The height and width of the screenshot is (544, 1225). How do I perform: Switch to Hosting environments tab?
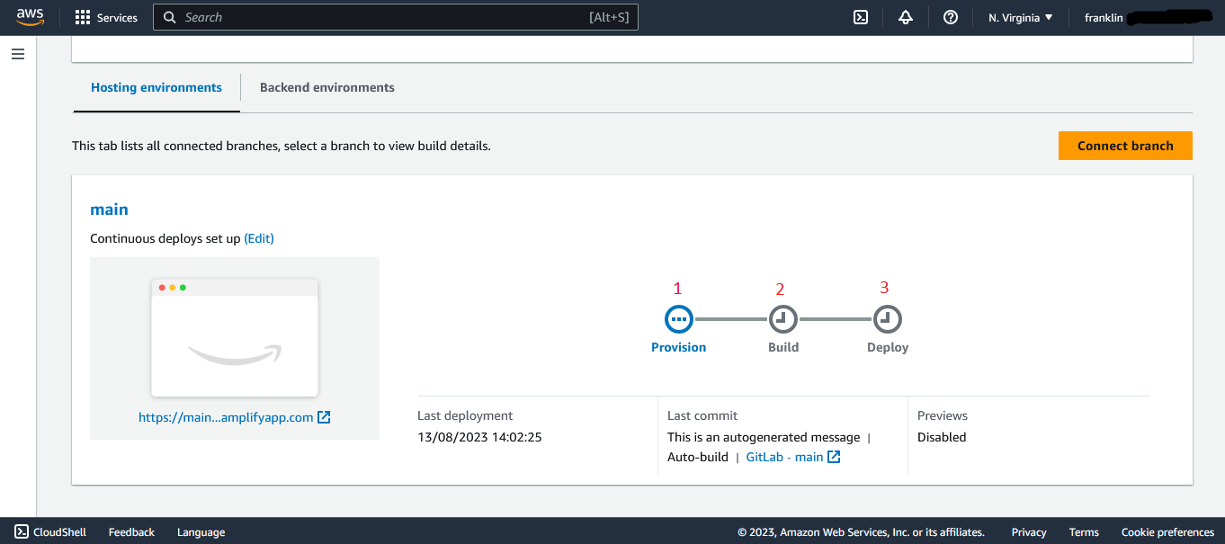pos(156,87)
